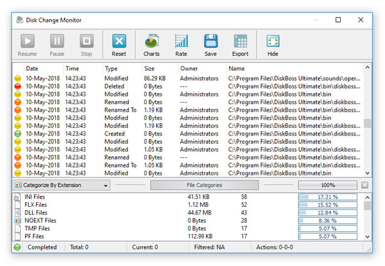Click the red Deleted status icon
Viewport: 385px width, 266px height.
point(18,86)
